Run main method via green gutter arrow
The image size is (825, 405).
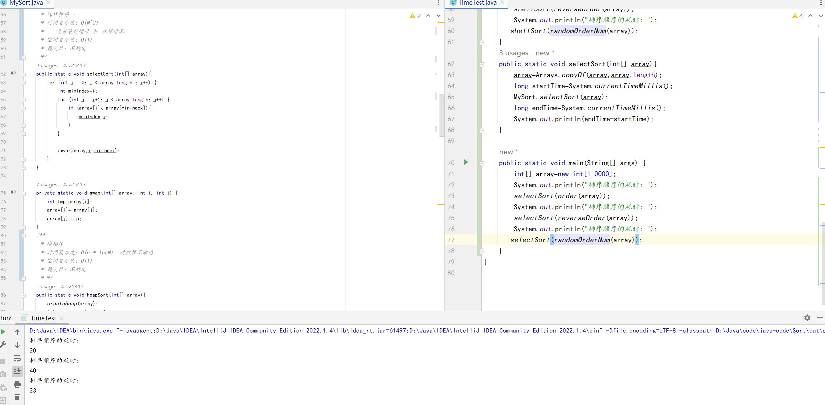tap(466, 162)
